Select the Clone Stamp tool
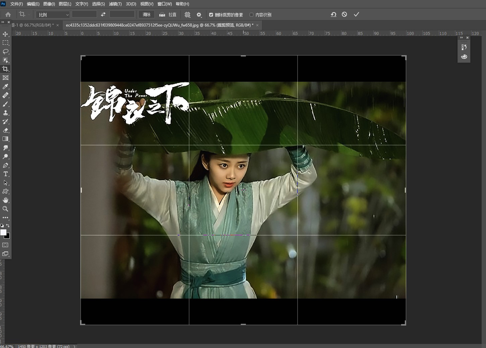 click(x=5, y=113)
